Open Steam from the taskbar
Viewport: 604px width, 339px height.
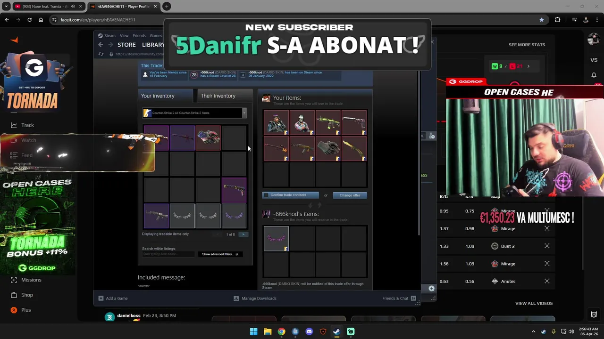click(336, 331)
